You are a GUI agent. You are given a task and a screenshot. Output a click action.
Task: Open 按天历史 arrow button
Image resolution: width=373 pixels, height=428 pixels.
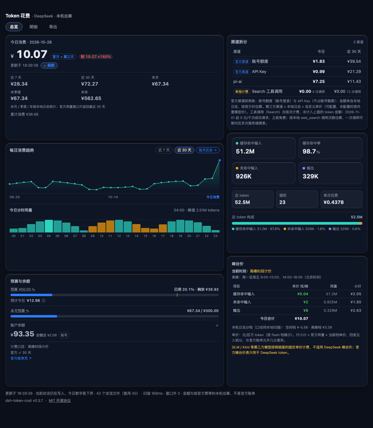pos(208,150)
